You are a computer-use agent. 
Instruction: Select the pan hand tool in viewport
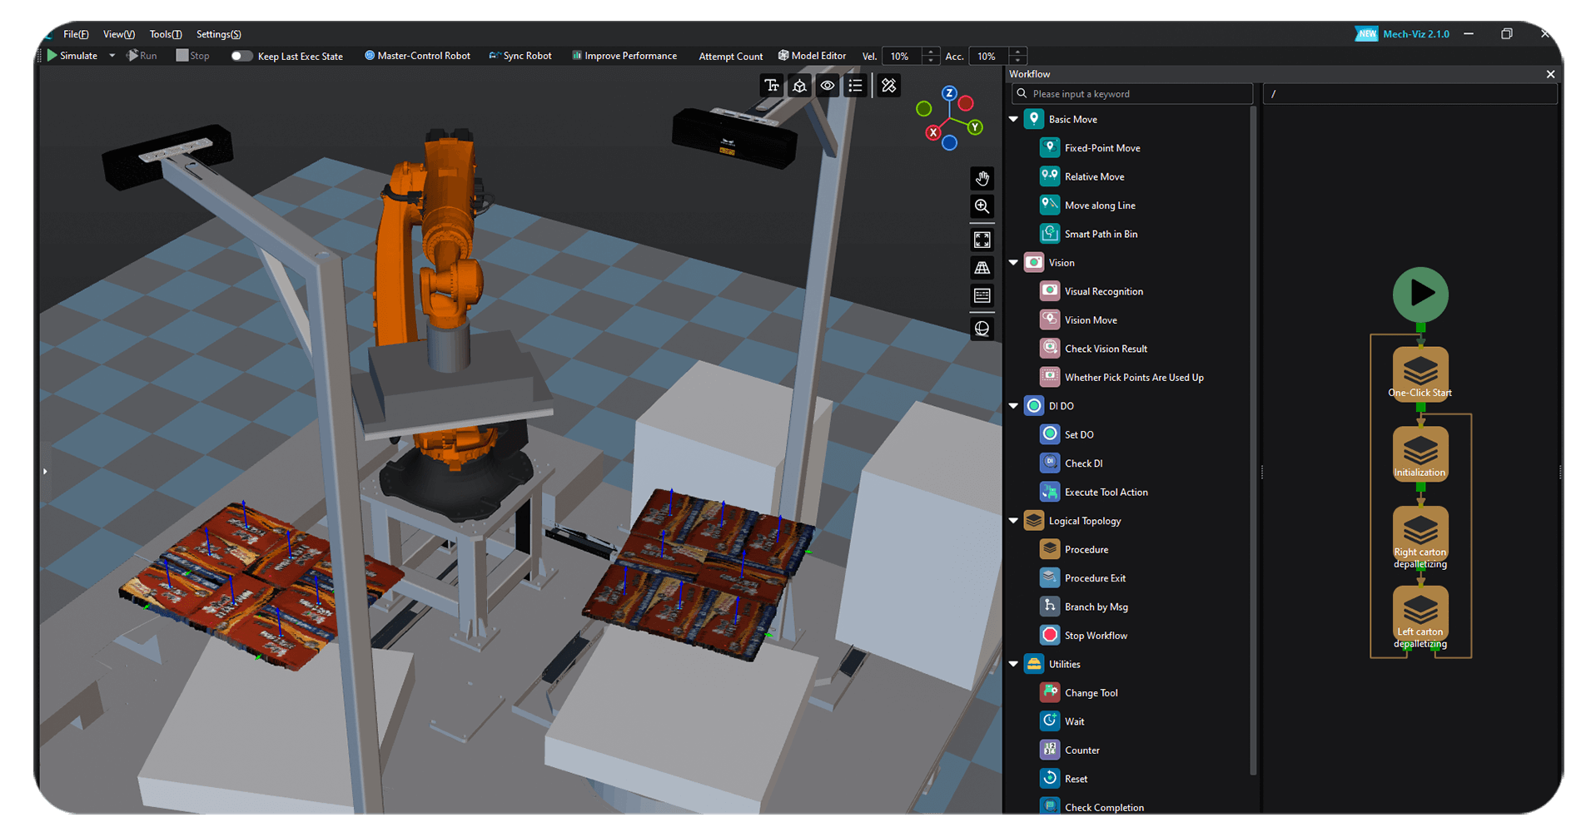(x=982, y=178)
